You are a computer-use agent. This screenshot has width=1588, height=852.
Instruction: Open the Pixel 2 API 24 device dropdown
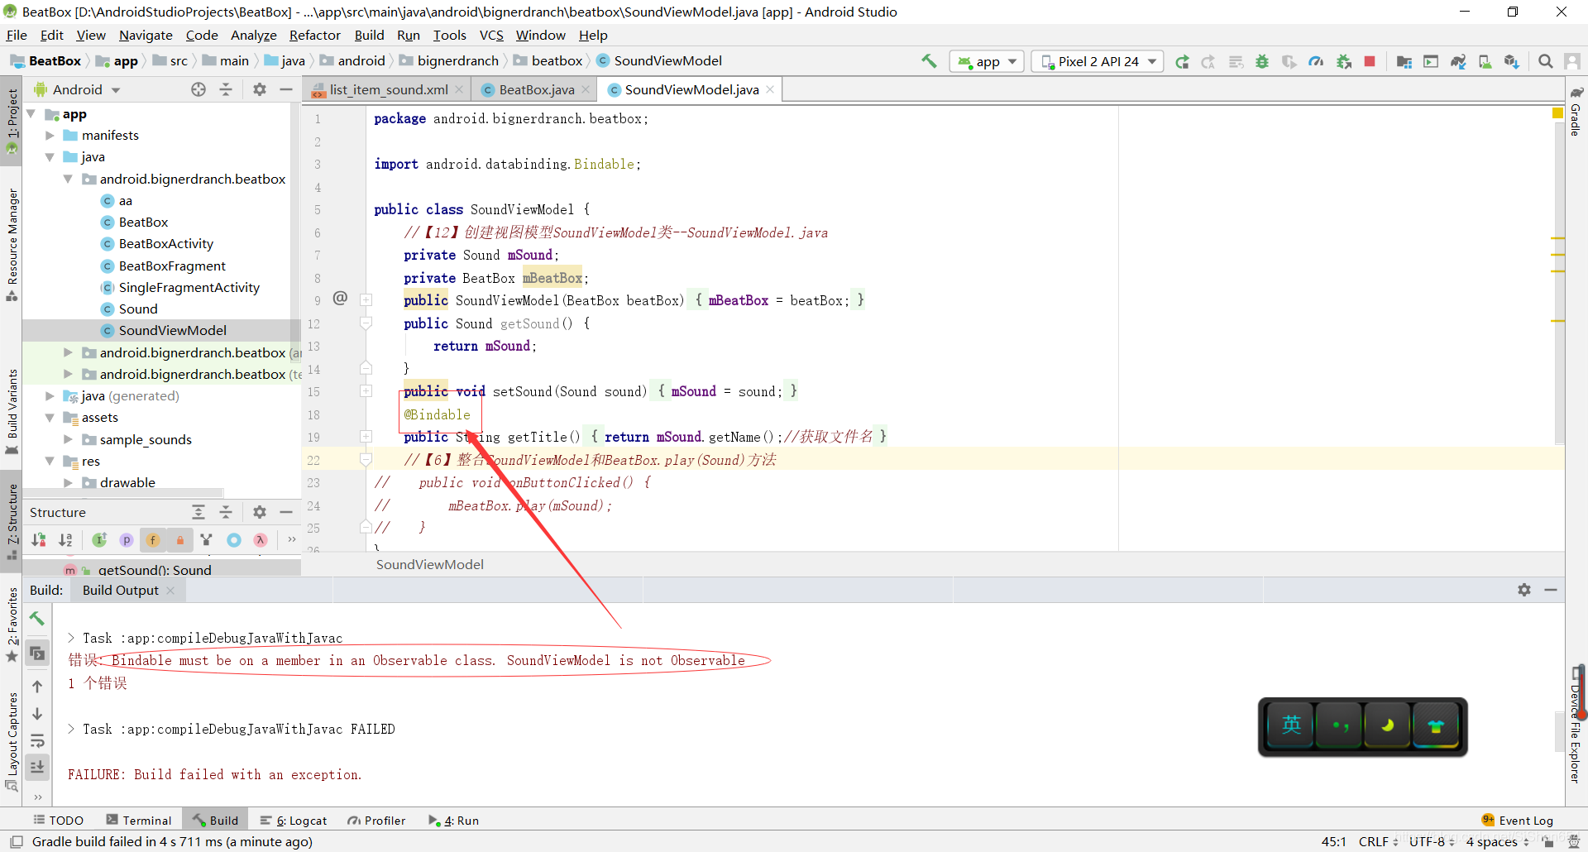(1098, 61)
